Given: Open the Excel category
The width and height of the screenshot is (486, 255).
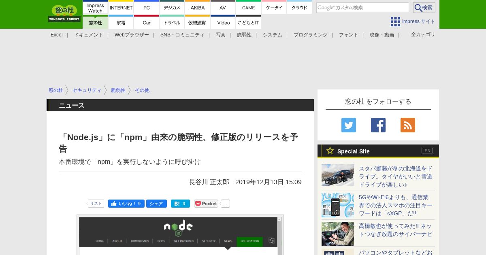Looking at the screenshot, I should point(57,35).
